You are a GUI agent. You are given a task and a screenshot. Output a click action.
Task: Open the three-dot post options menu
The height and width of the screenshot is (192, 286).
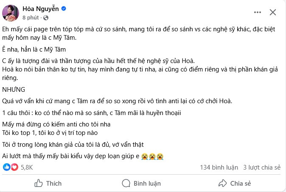pos(255,12)
